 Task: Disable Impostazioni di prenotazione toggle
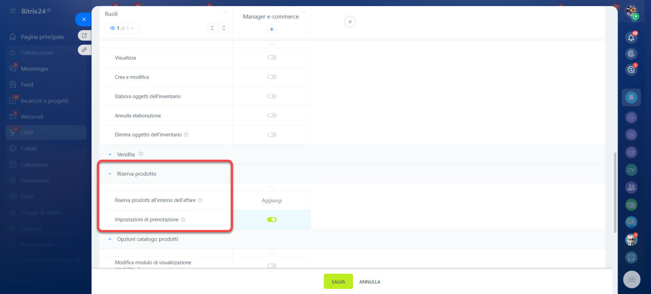pos(272,220)
